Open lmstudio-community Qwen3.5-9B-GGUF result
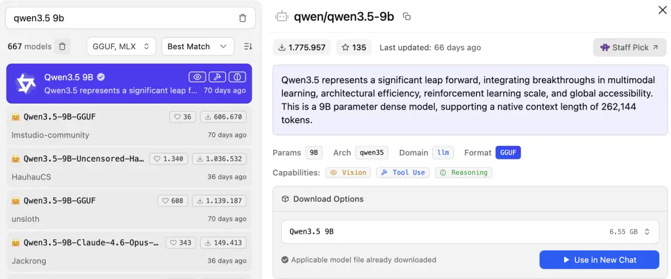Image resolution: width=671 pixels, height=279 pixels. tap(129, 125)
